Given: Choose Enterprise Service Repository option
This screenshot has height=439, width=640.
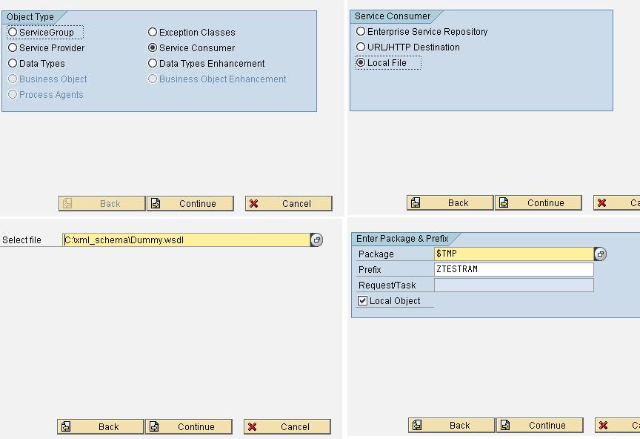Looking at the screenshot, I should 361,32.
